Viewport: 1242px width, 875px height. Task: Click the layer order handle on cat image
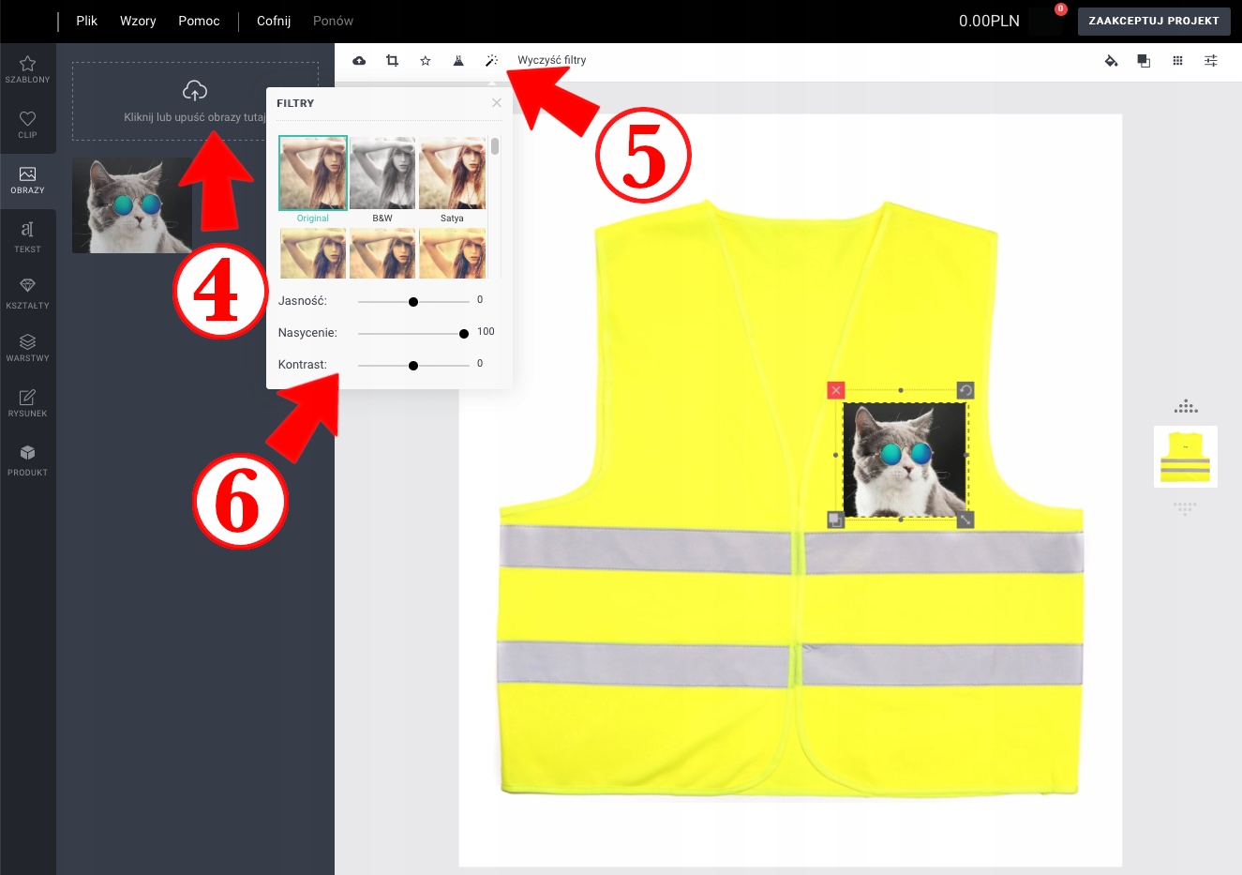point(836,520)
